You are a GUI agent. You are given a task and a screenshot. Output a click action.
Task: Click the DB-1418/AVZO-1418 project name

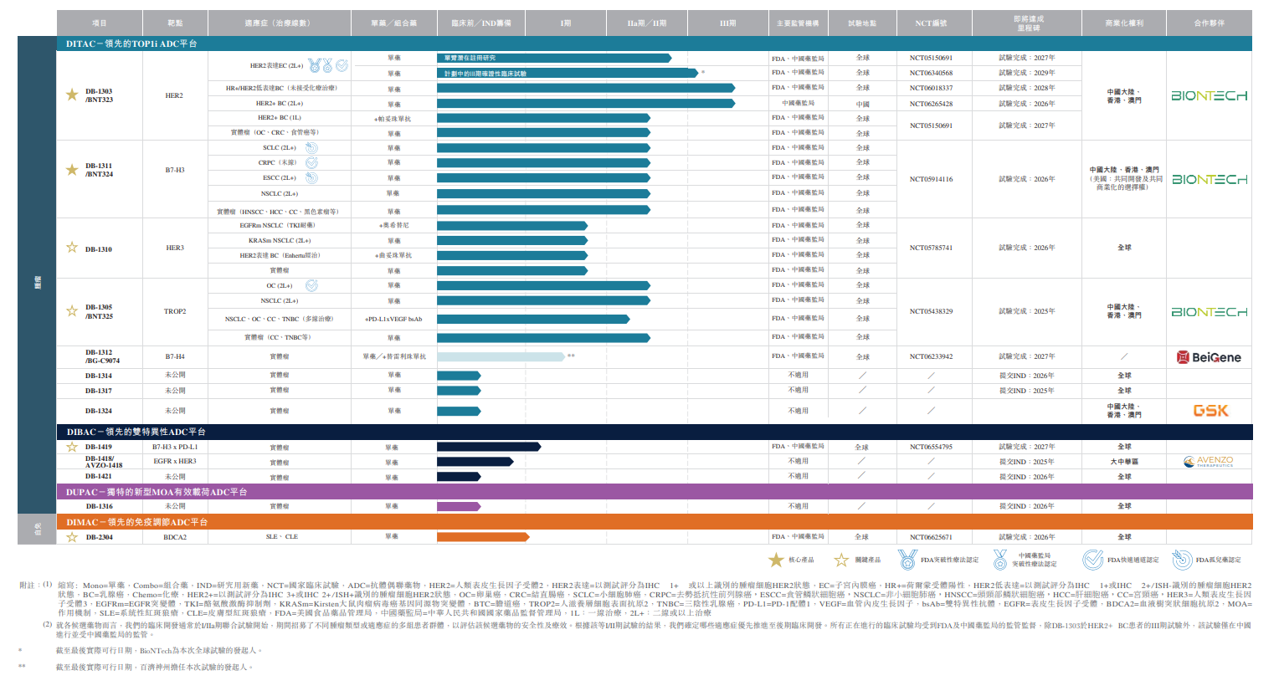click(x=103, y=462)
